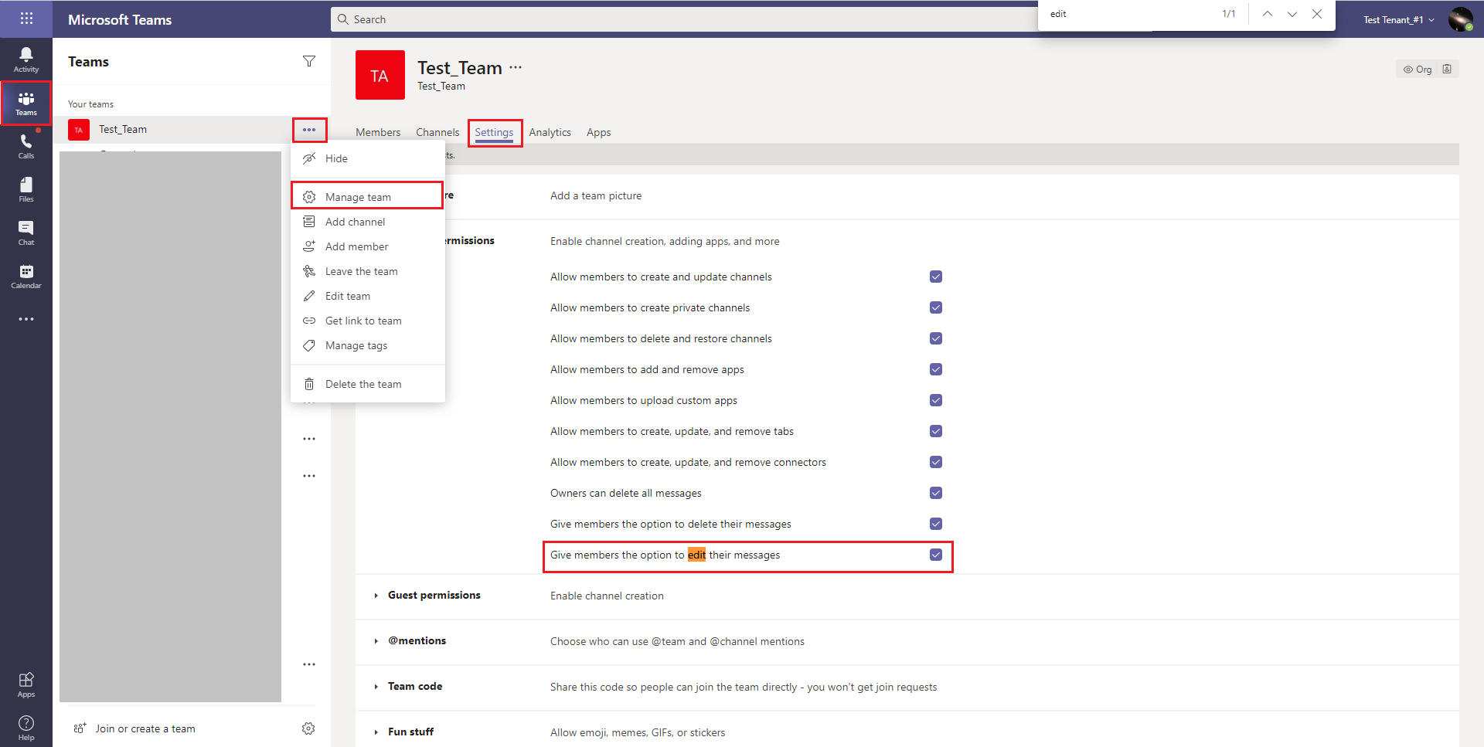Click the find bar text field
The image size is (1484, 747).
(1128, 14)
